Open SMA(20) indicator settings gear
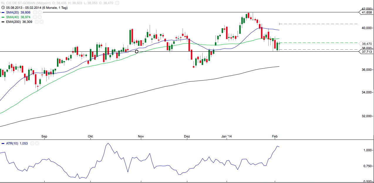The width and height of the screenshot is (374, 183). pos(35,12)
